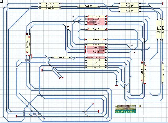Select Block 20

[61, 57]
